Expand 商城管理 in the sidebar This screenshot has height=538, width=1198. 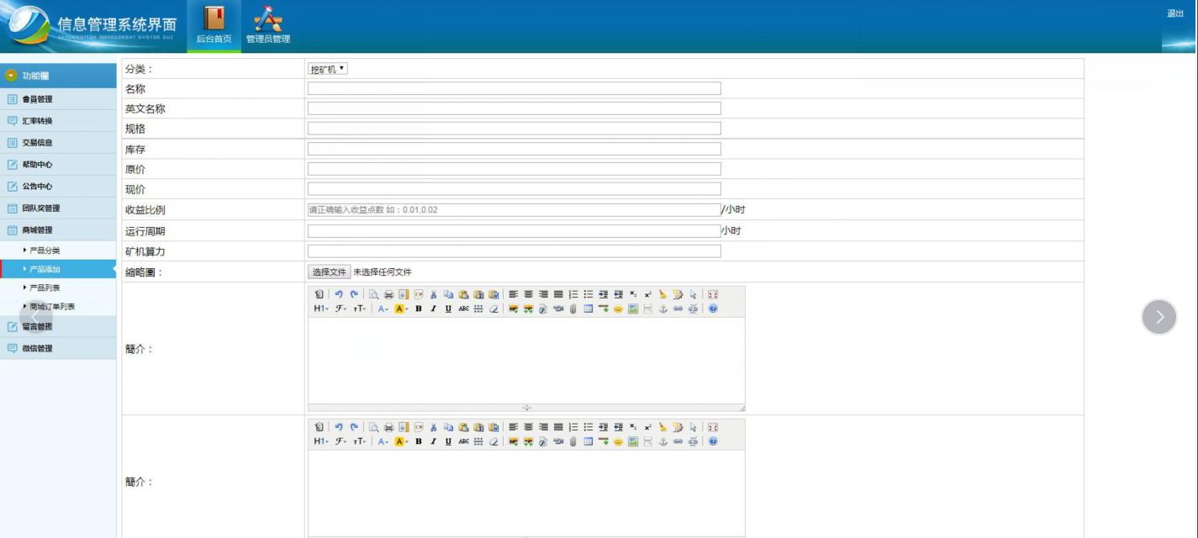coord(58,229)
